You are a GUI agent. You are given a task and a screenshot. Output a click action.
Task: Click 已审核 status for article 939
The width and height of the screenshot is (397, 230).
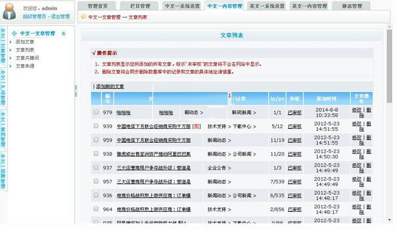294,126
